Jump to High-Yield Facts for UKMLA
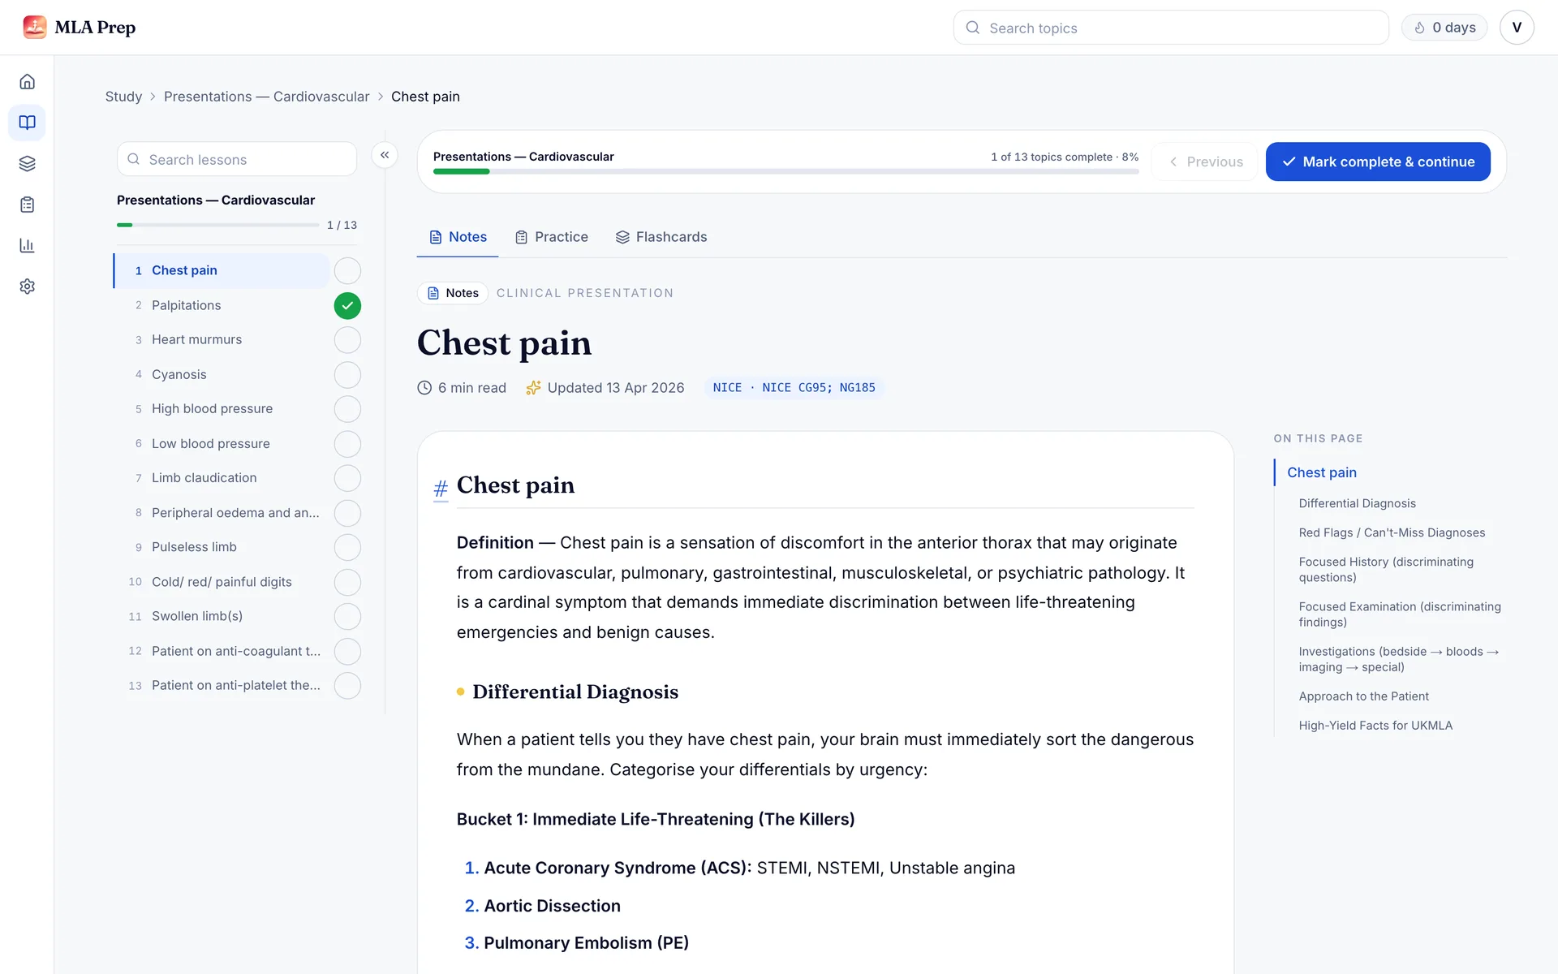The width and height of the screenshot is (1558, 974). click(x=1375, y=726)
